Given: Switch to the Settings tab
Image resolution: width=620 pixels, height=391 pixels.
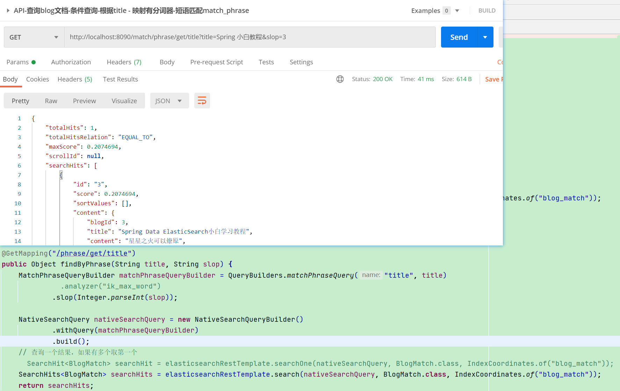Looking at the screenshot, I should click(301, 62).
